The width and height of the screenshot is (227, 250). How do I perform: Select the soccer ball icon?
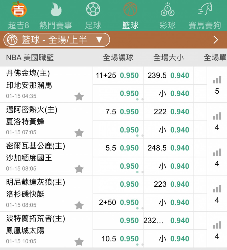pos(93,9)
